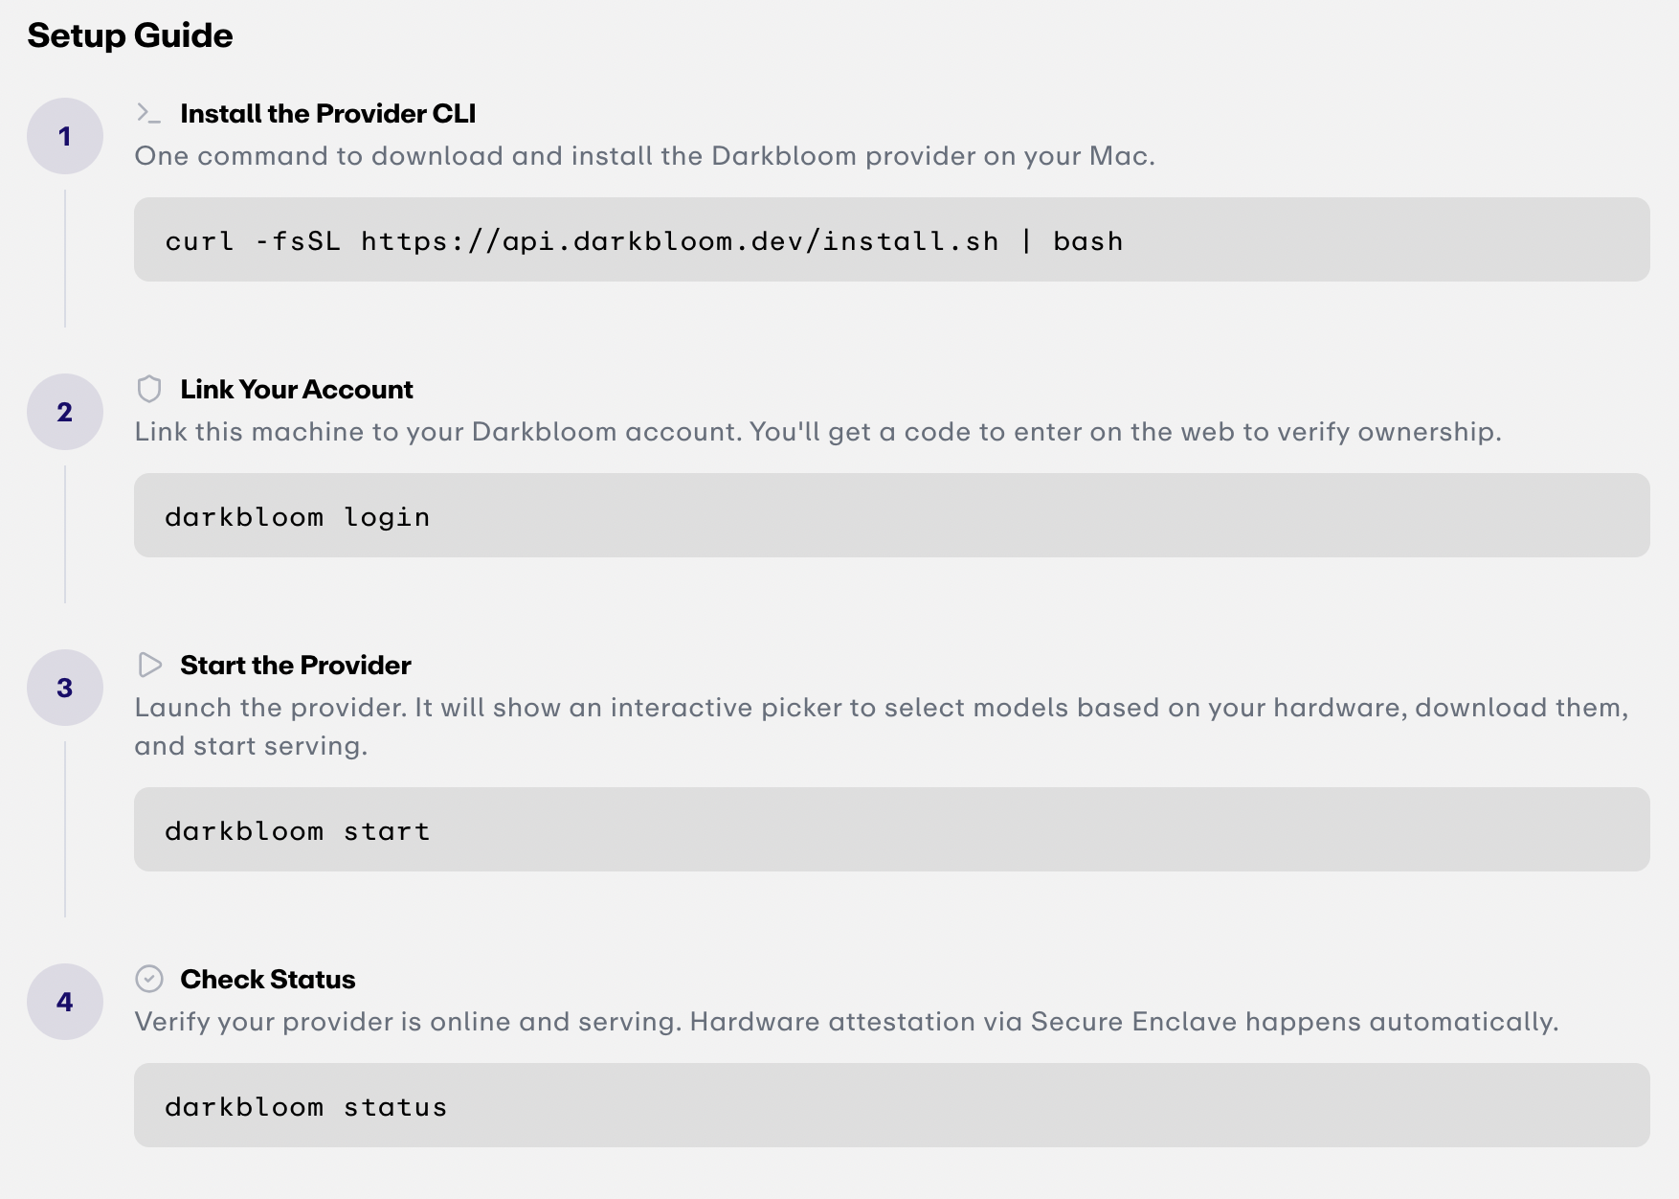The width and height of the screenshot is (1679, 1199).
Task: Click the curl install command code block
Action: pyautogui.click(x=892, y=239)
